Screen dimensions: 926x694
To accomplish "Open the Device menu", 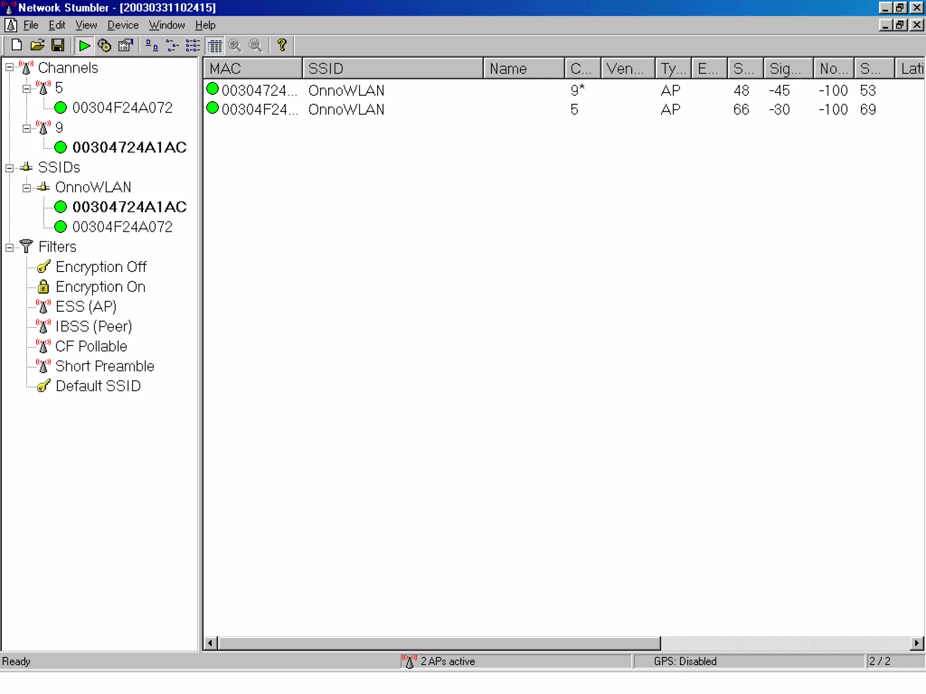I will click(123, 25).
